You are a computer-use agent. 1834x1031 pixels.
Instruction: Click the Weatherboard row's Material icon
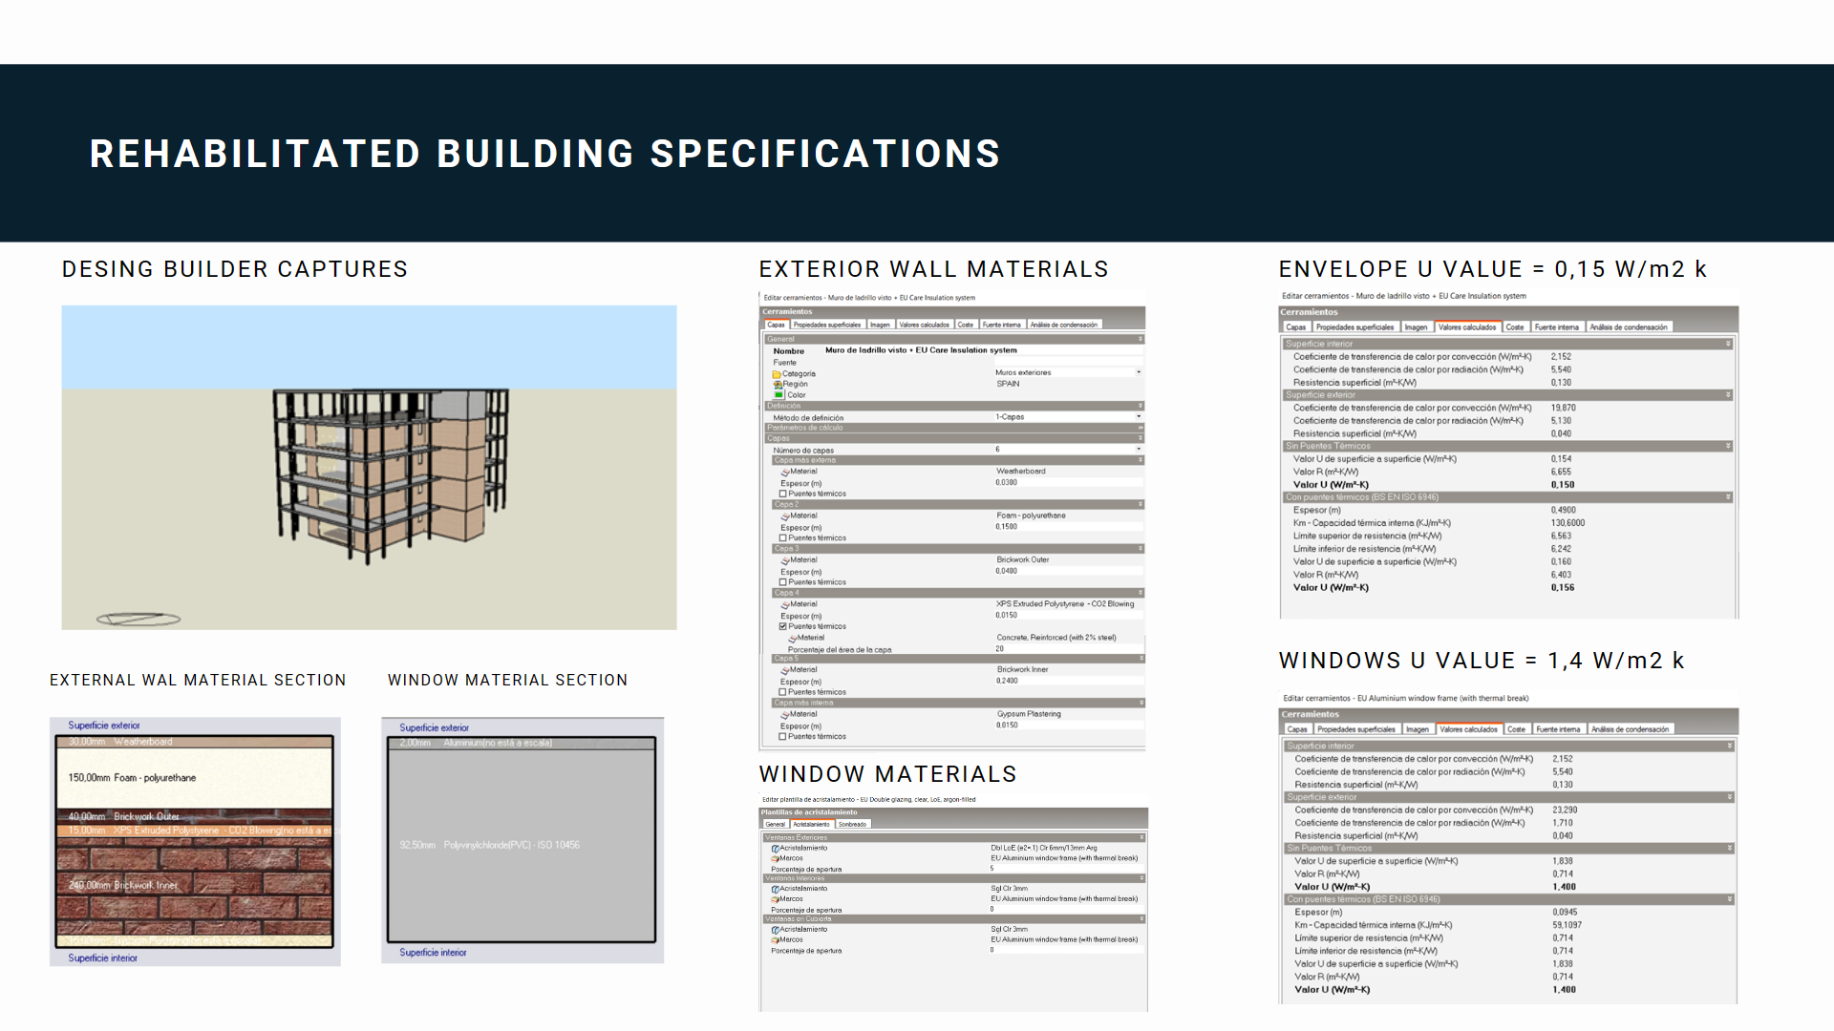tap(785, 472)
